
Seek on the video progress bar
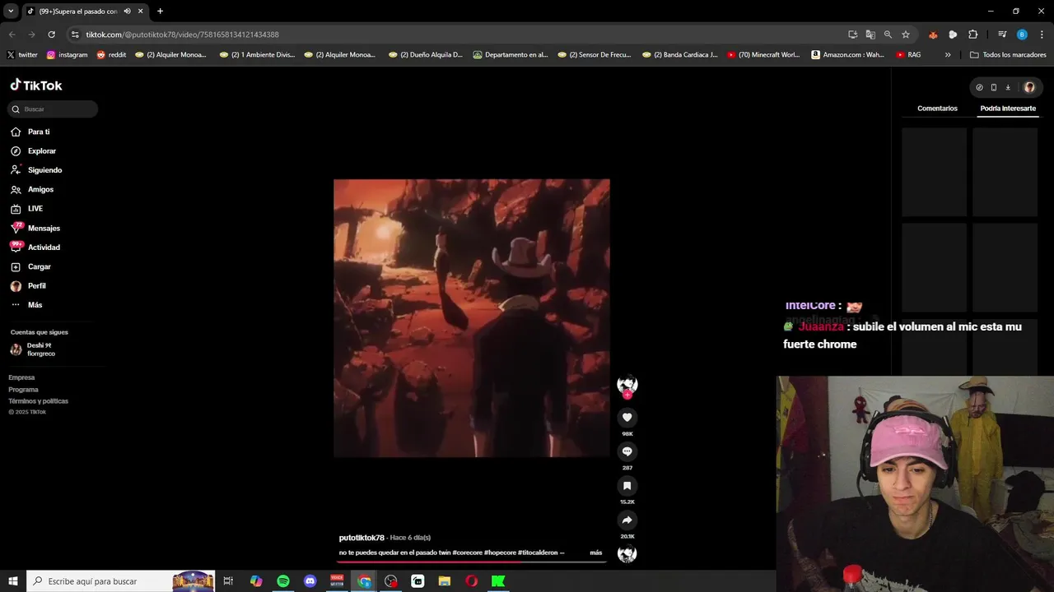[472, 562]
